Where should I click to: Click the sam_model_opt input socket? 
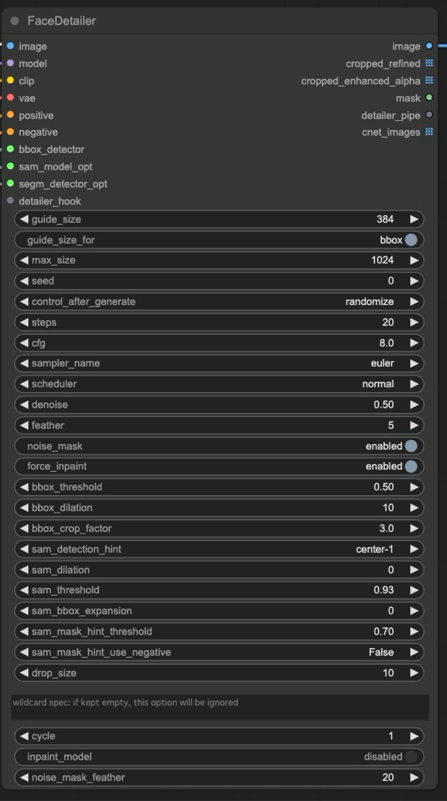(x=10, y=167)
